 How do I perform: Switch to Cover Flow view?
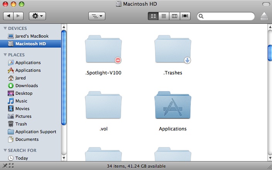tap(185, 16)
